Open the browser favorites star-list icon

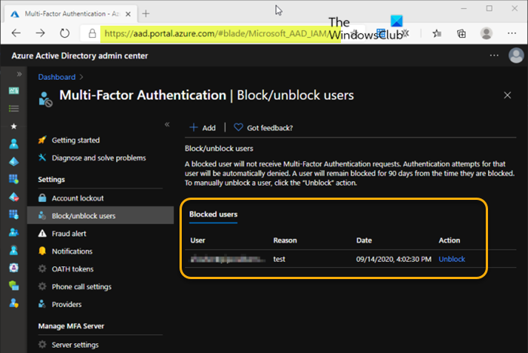tap(437, 33)
